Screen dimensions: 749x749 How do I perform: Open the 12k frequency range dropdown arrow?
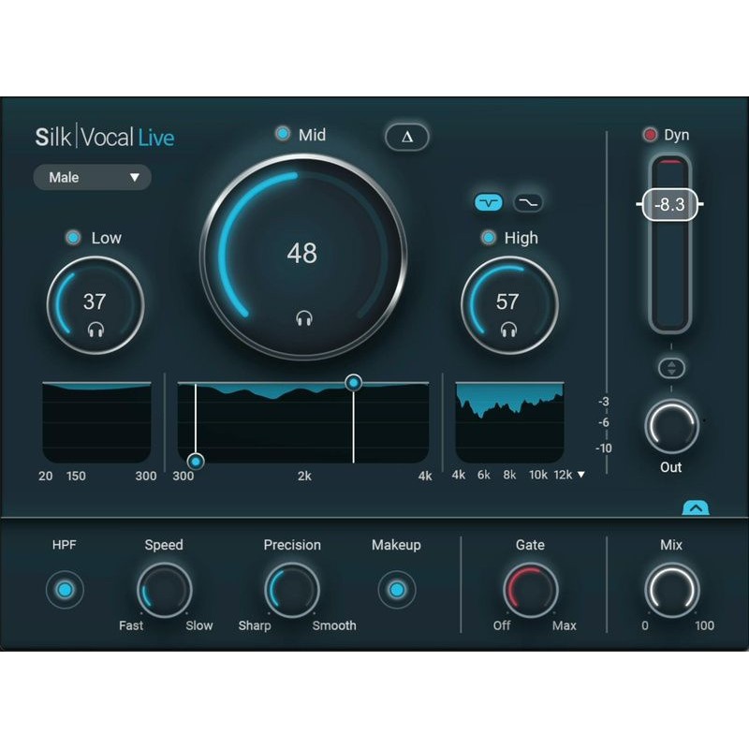click(581, 475)
